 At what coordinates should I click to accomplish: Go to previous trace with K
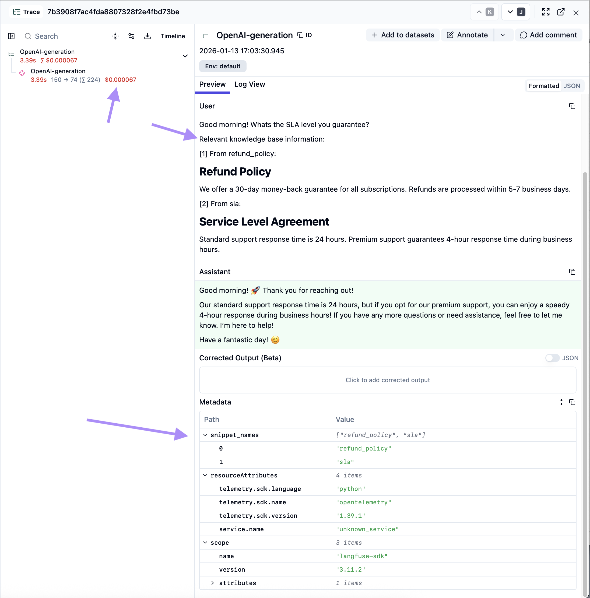[x=485, y=12]
